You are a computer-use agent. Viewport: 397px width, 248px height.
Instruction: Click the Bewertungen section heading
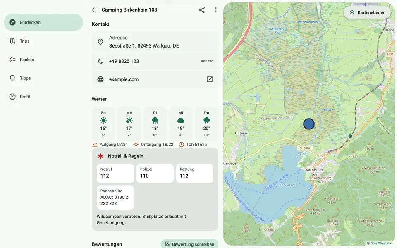(x=107, y=244)
